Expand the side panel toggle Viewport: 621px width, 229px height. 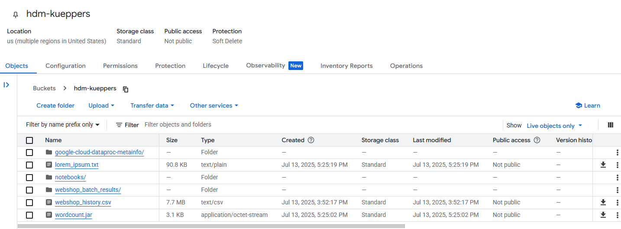pos(6,85)
